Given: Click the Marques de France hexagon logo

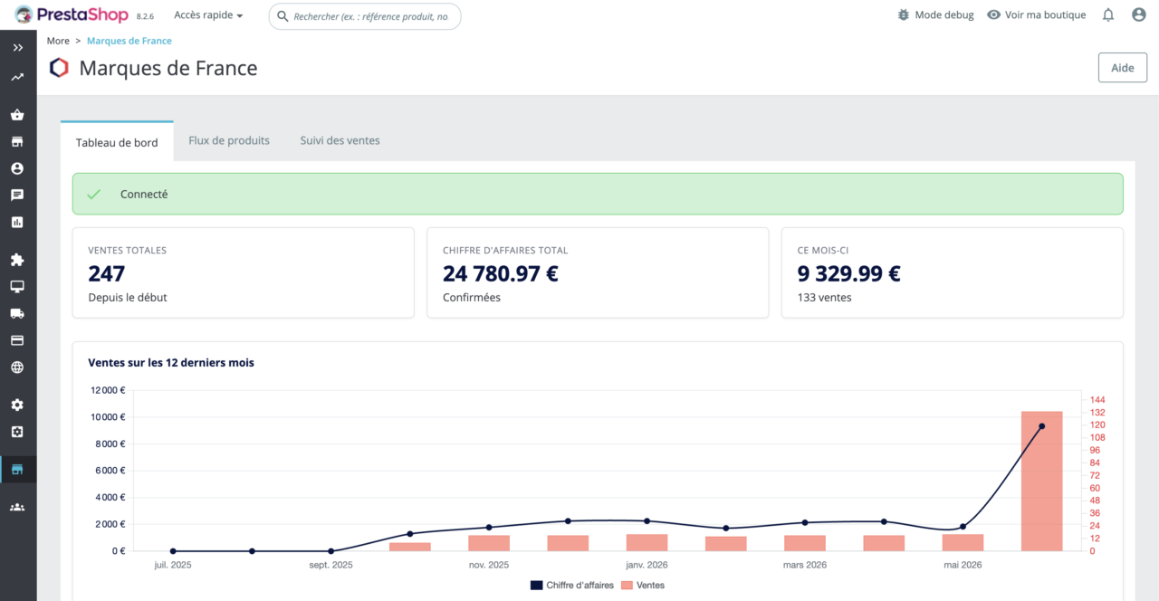Looking at the screenshot, I should (x=59, y=68).
